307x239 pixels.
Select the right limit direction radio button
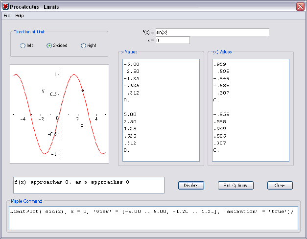point(83,46)
